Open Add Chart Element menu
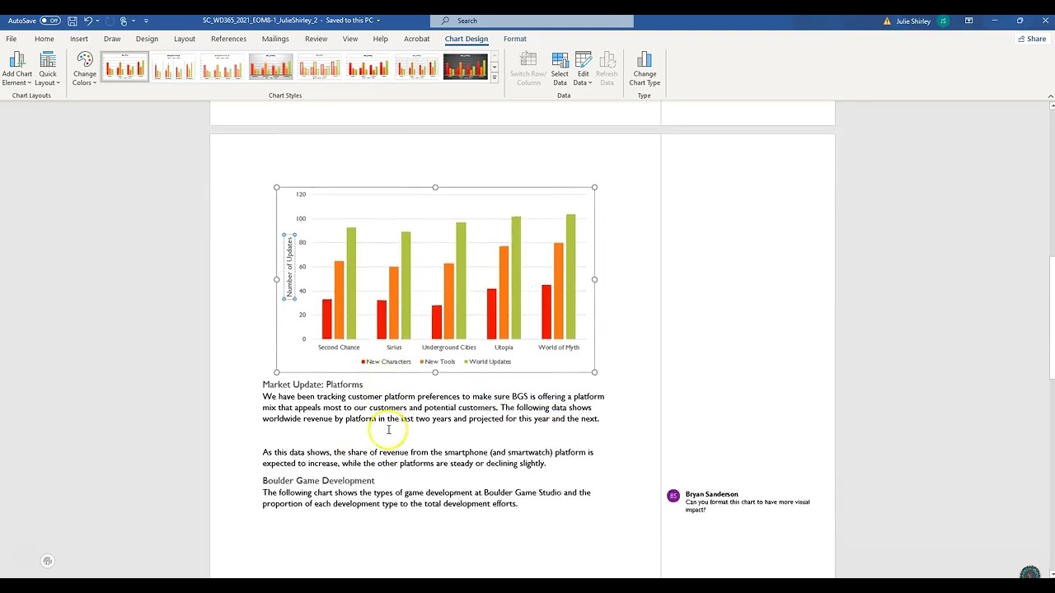The width and height of the screenshot is (1055, 593). click(16, 69)
